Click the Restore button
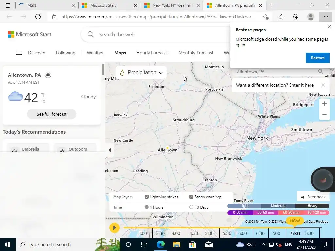This screenshot has height=251, width=335. click(318, 58)
